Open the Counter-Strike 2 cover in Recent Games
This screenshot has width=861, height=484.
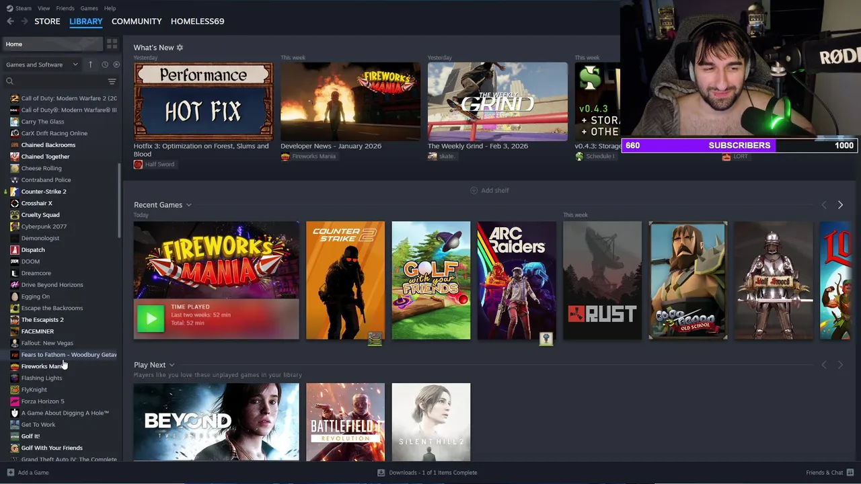(x=345, y=280)
